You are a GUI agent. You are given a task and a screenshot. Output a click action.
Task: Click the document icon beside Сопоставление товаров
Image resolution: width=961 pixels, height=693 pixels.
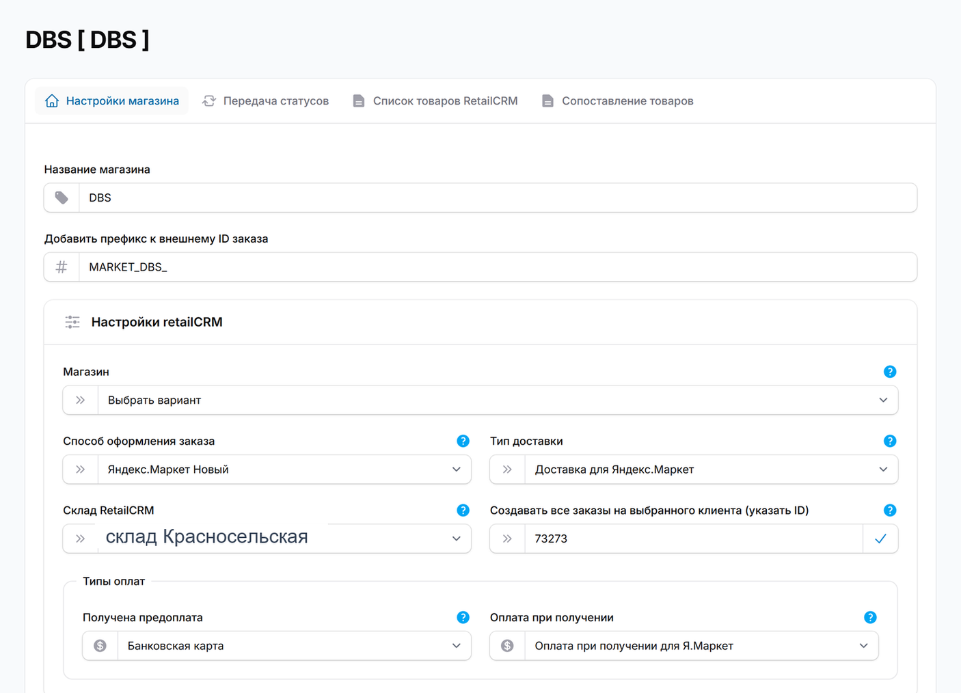pyautogui.click(x=547, y=101)
